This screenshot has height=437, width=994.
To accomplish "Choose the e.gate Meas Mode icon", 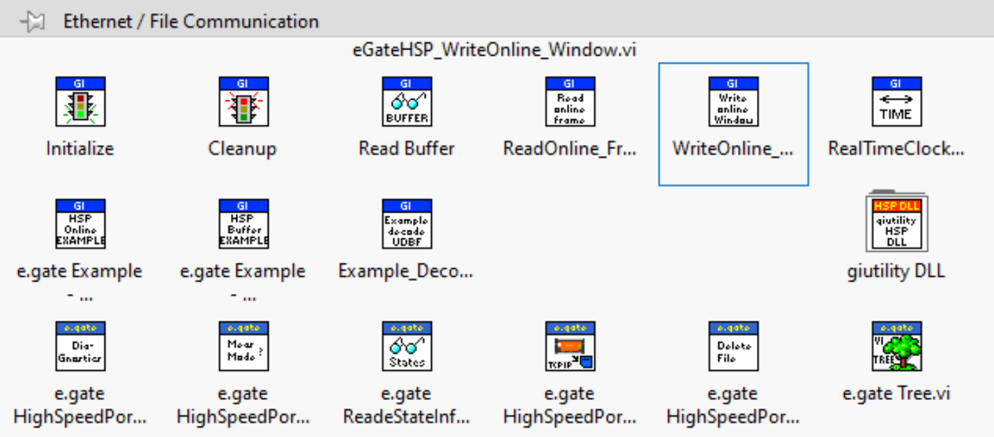I will tap(243, 346).
